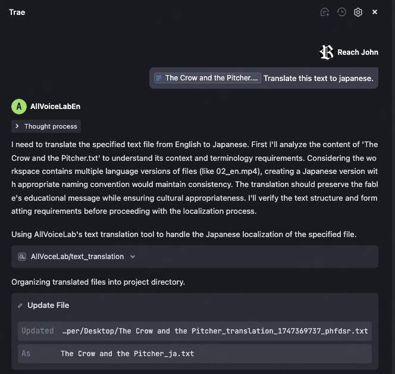The width and height of the screenshot is (395, 374).
Task: Close the Trae chat panel
Action: pos(375,12)
